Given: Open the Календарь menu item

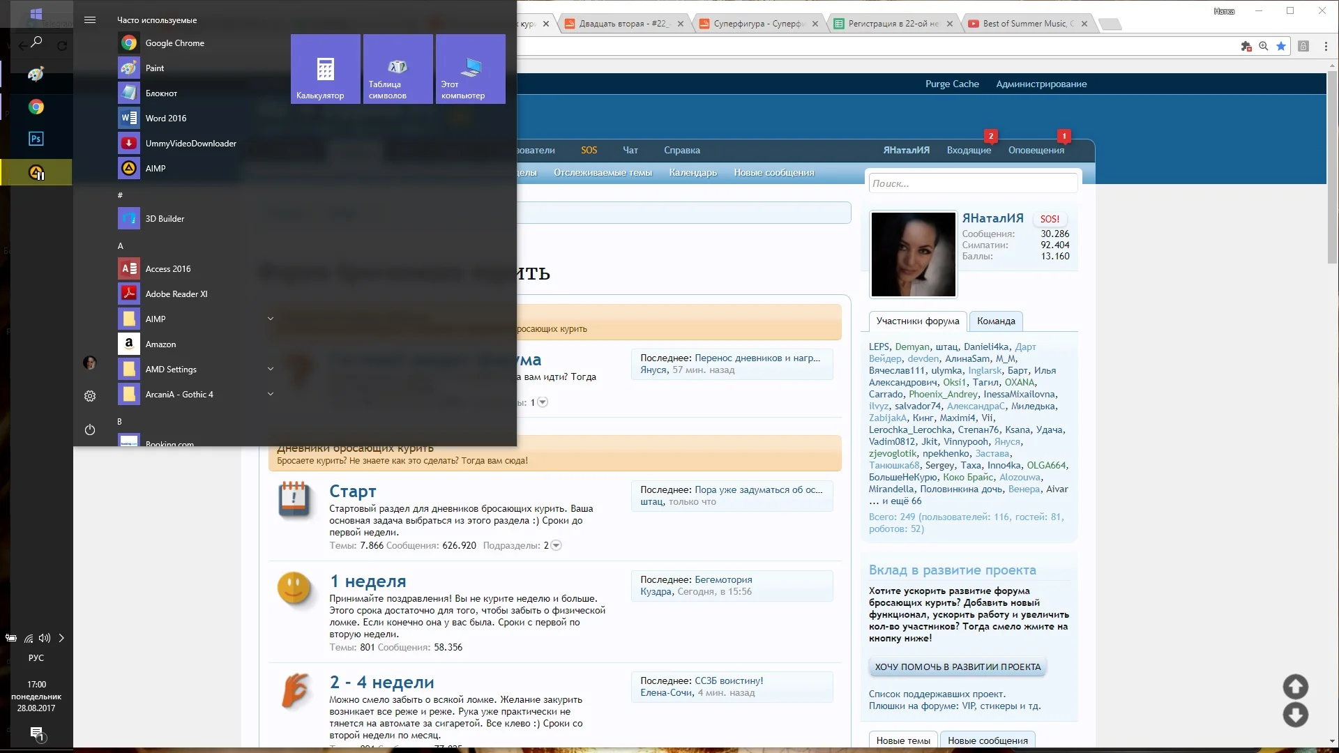Looking at the screenshot, I should (x=693, y=173).
